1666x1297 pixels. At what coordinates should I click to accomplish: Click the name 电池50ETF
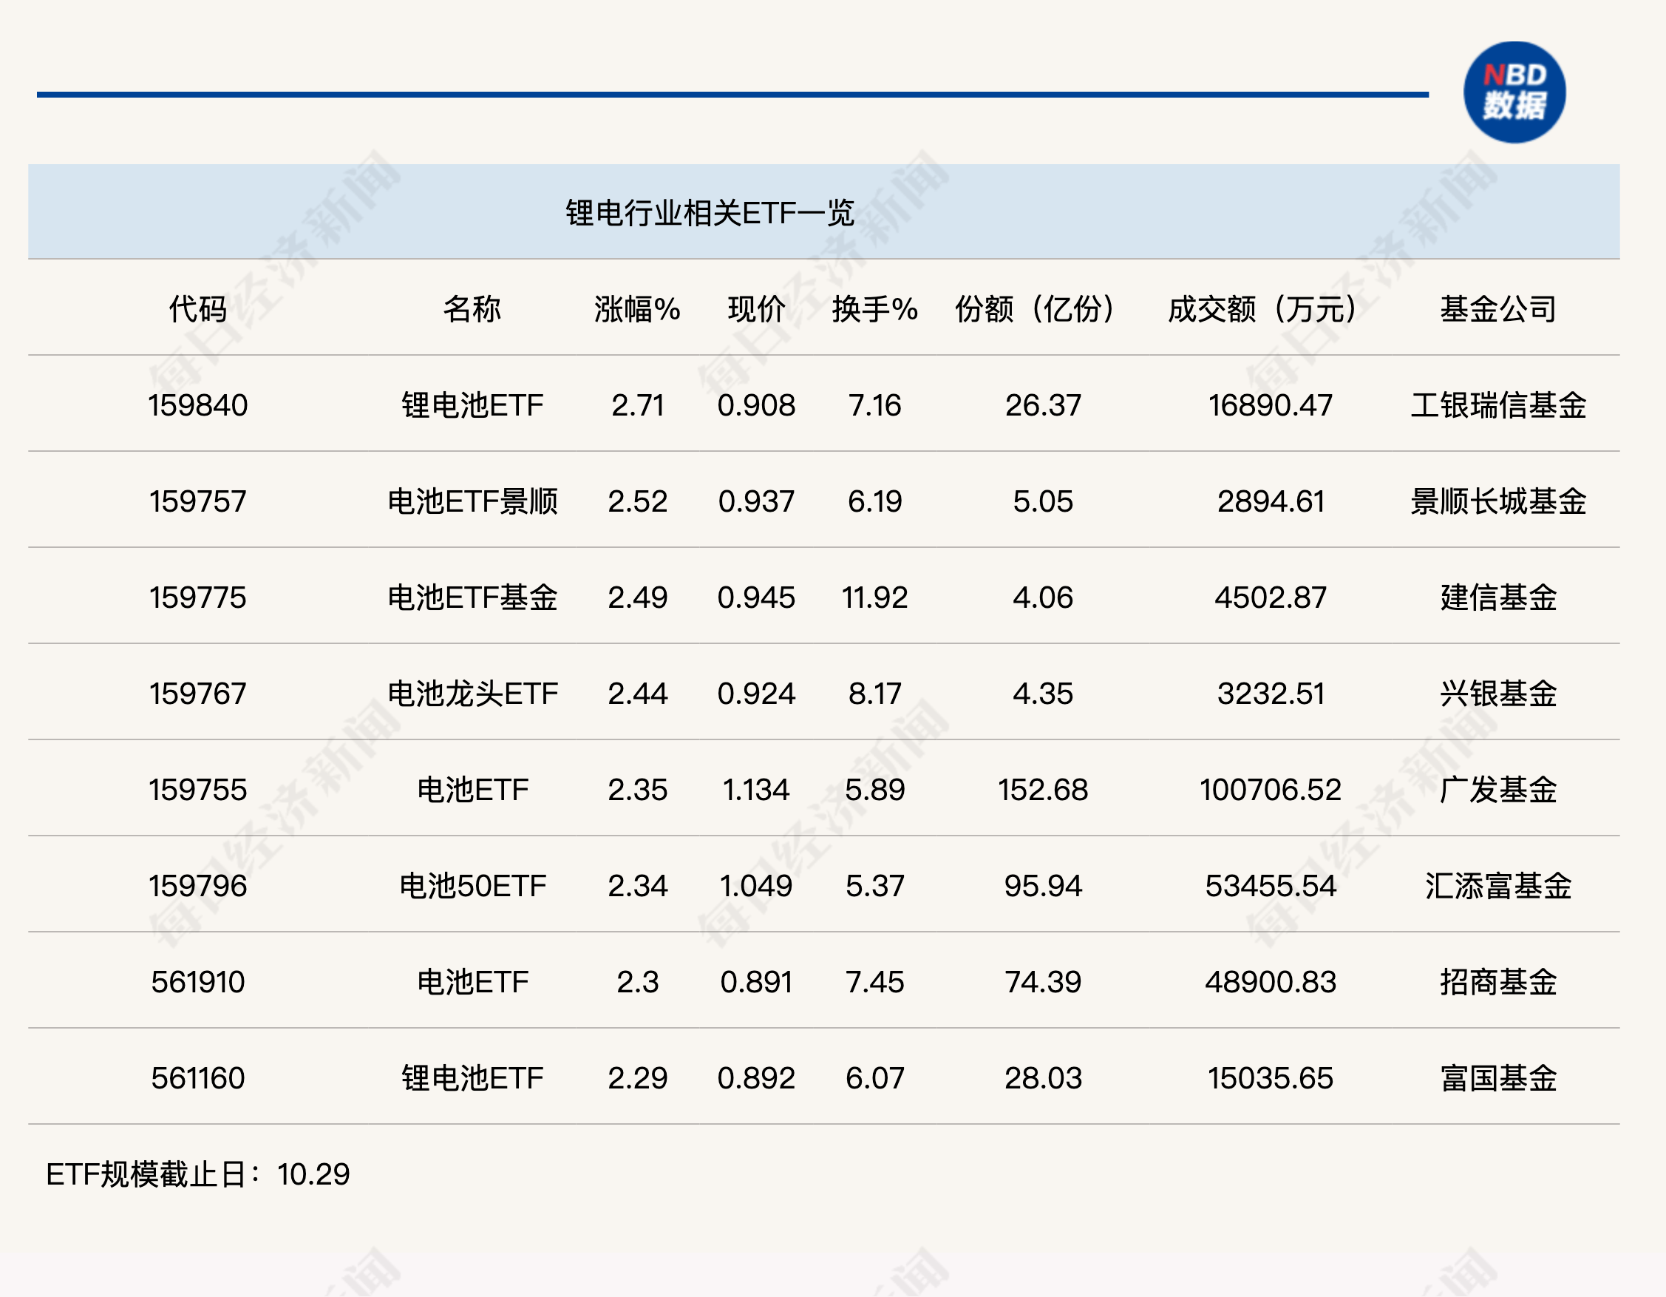[x=472, y=886]
